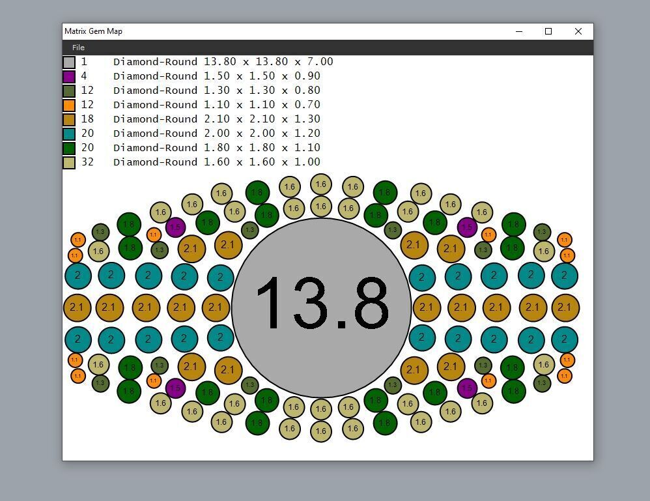Click the teal swatch for 2.00 diamond

point(69,134)
